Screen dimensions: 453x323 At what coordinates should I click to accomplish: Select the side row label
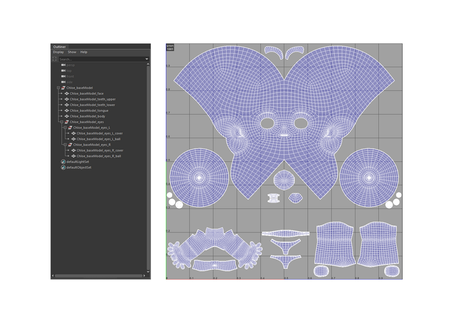(x=69, y=82)
